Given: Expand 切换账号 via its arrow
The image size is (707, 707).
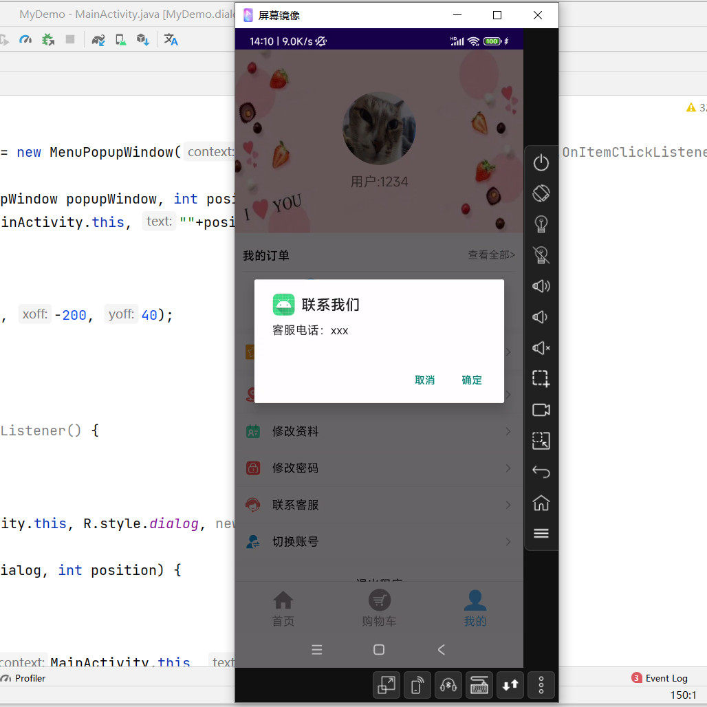Looking at the screenshot, I should click(x=508, y=542).
